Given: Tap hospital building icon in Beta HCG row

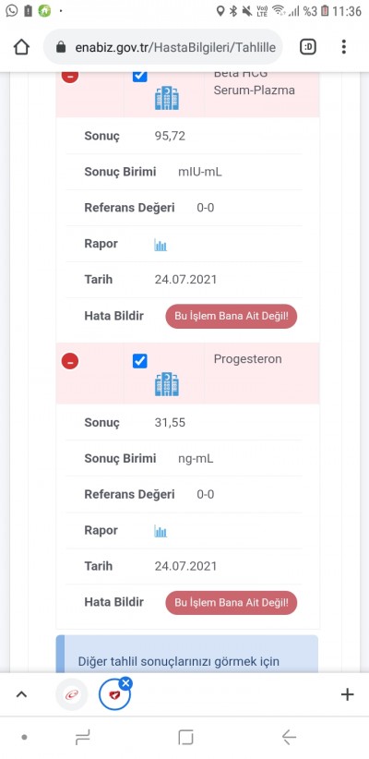Looking at the screenshot, I should pos(167,98).
